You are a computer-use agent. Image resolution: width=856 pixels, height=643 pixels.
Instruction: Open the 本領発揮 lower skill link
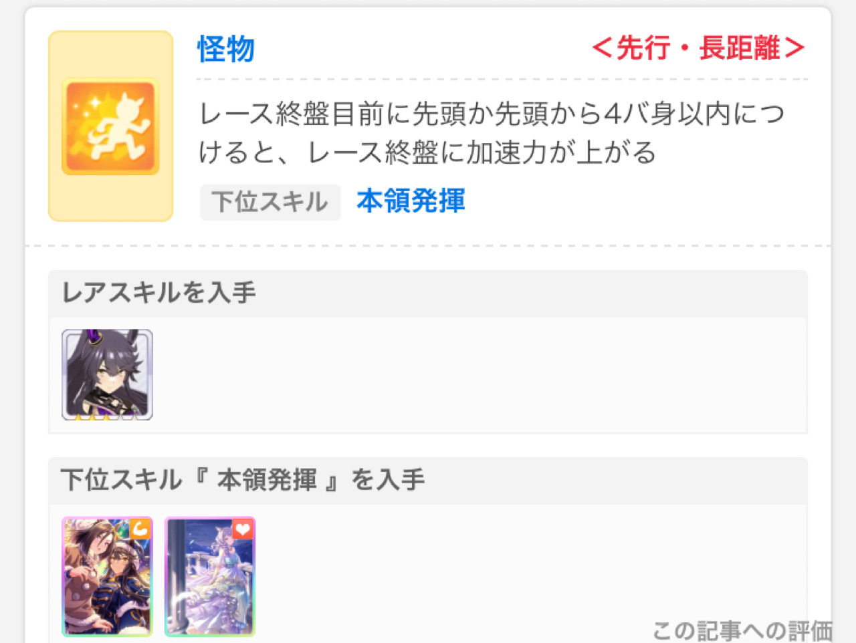point(411,201)
